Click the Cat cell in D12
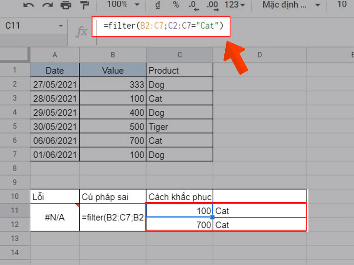Viewport: 354px width, 265px height. coord(260,224)
